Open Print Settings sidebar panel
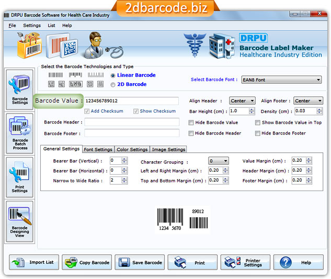The height and width of the screenshot is (279, 331). (x=20, y=177)
